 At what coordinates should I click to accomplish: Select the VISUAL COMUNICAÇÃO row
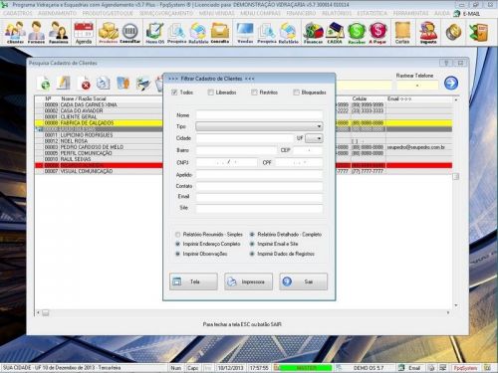coord(243,171)
